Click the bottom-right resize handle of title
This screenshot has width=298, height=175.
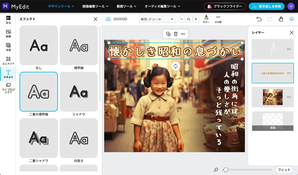click(x=242, y=59)
